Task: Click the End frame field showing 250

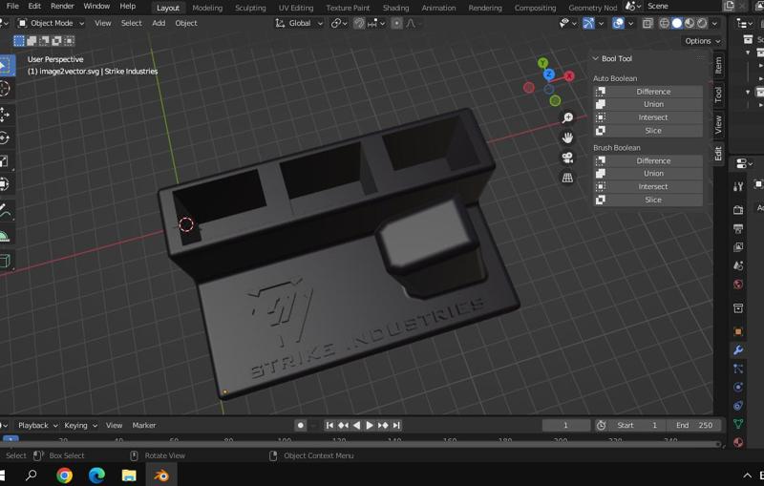Action: click(x=694, y=425)
